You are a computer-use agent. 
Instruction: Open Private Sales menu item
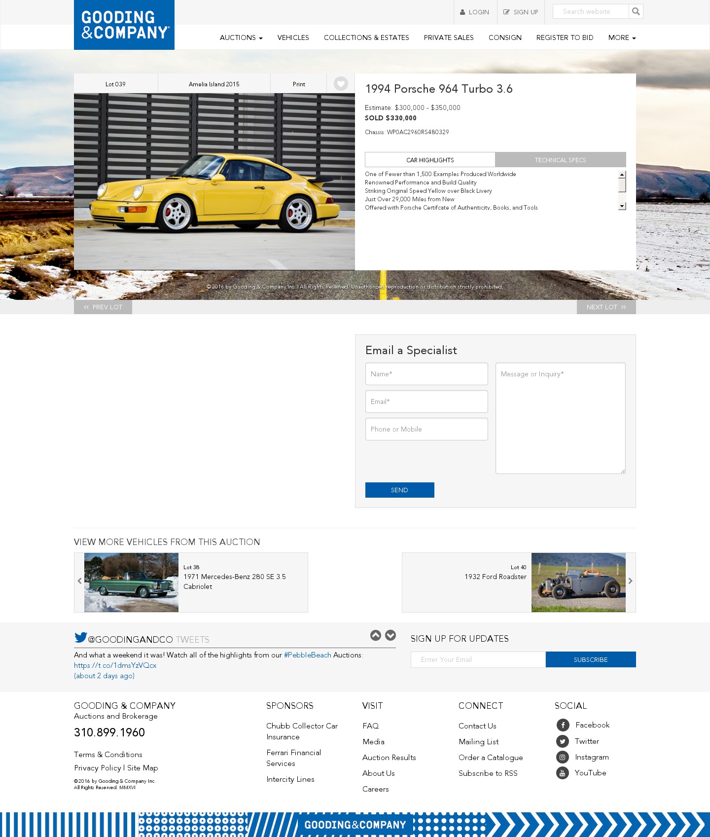click(449, 37)
